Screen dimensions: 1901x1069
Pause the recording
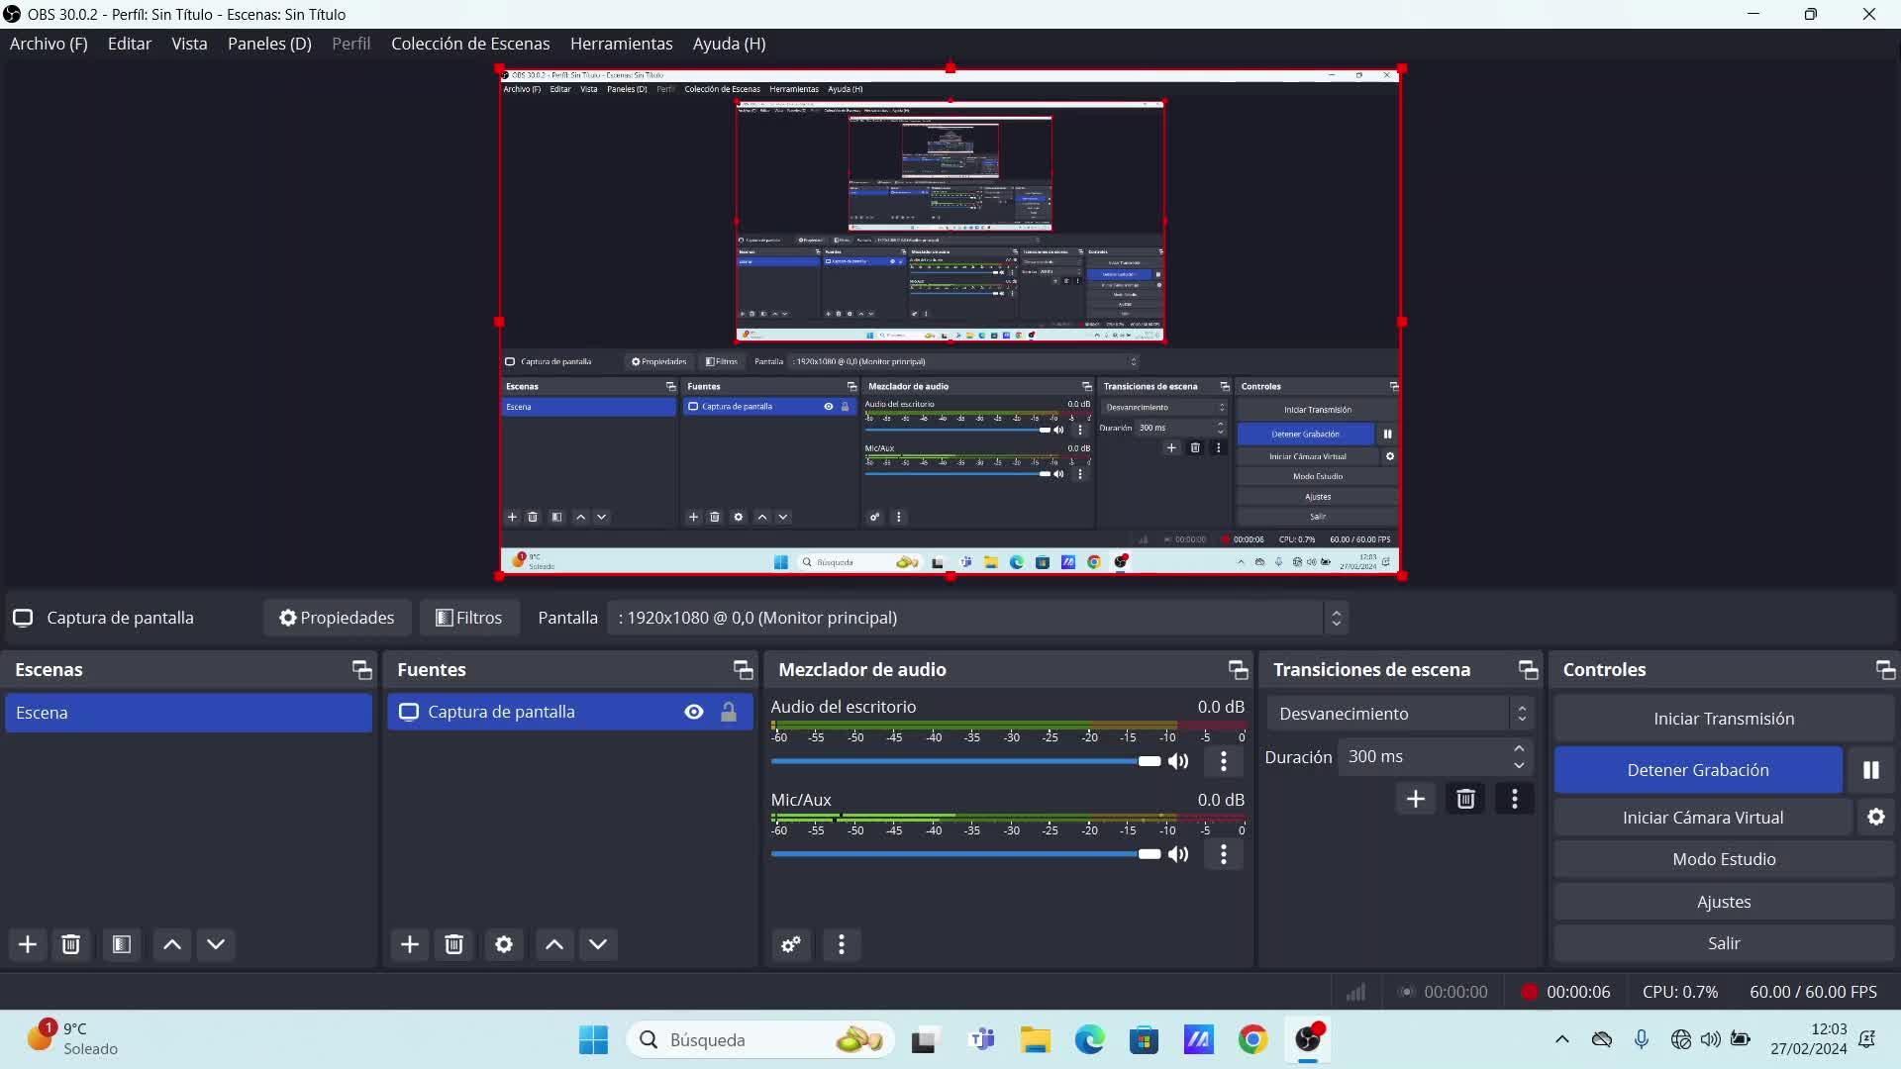[x=1870, y=770]
